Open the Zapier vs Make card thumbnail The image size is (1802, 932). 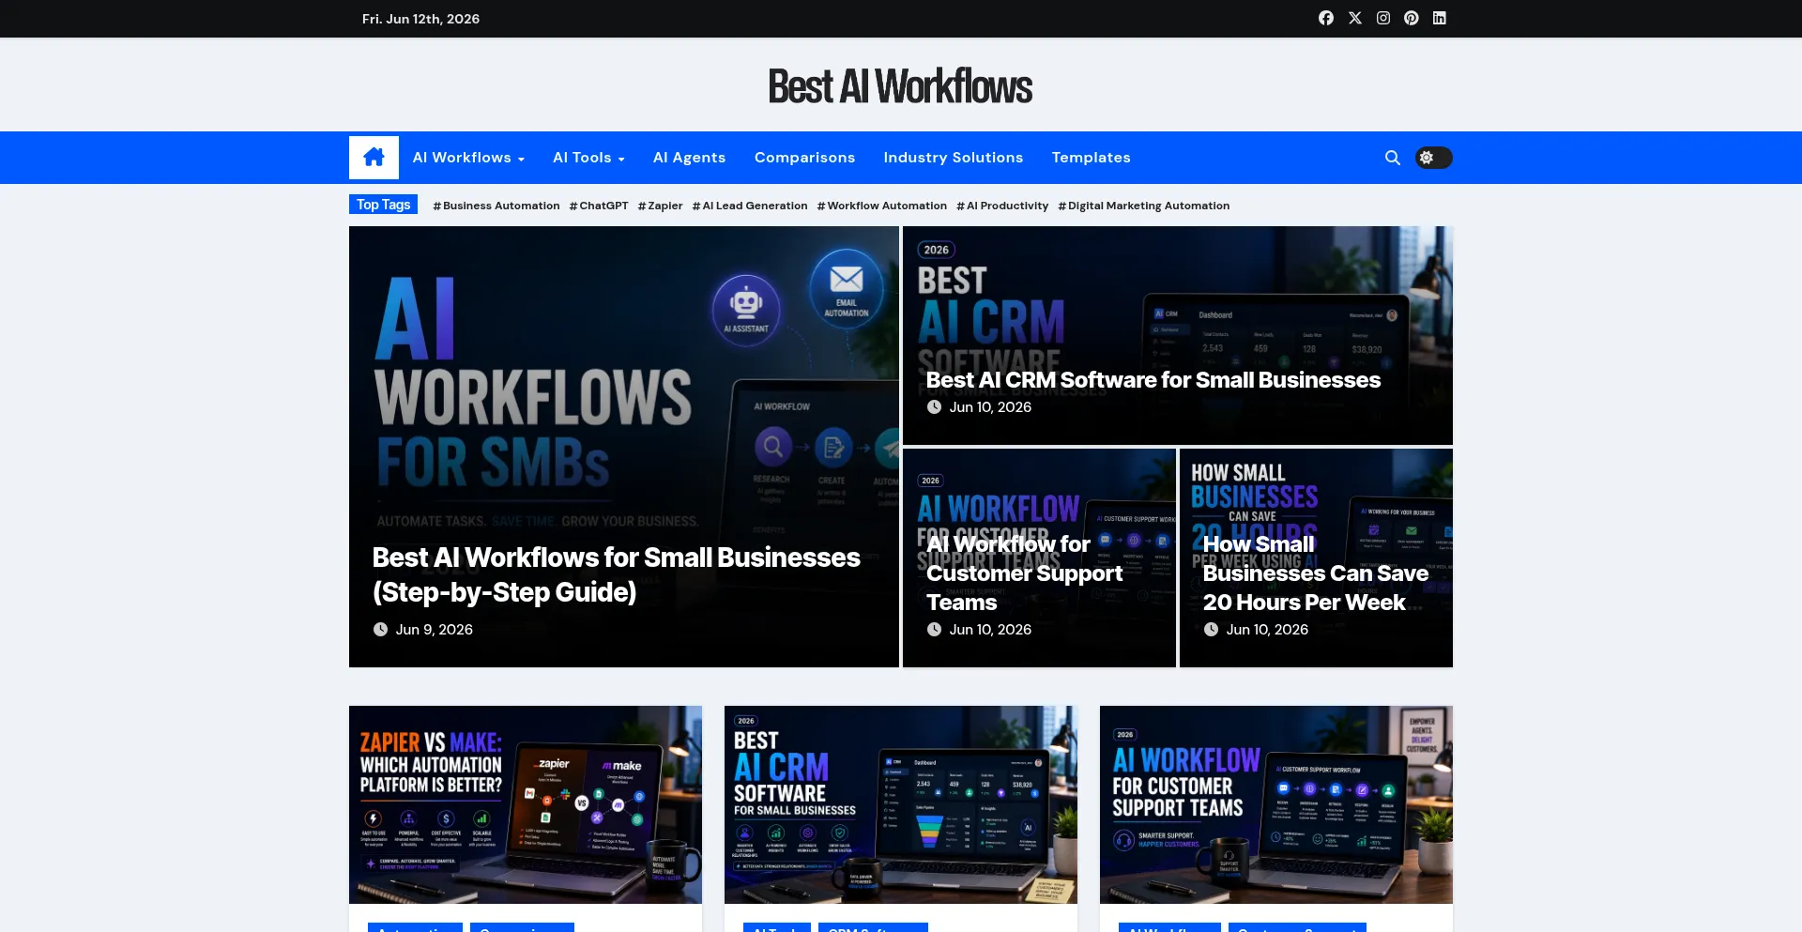(x=526, y=804)
